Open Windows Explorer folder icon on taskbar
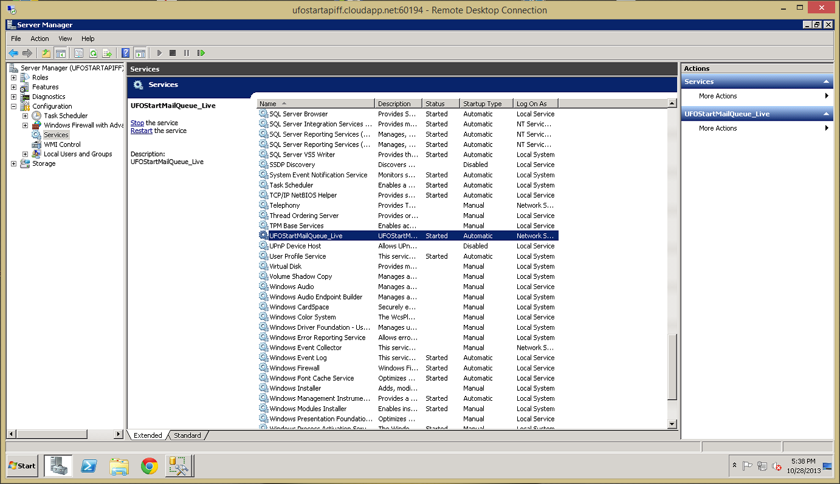Image resolution: width=840 pixels, height=484 pixels. click(x=119, y=466)
